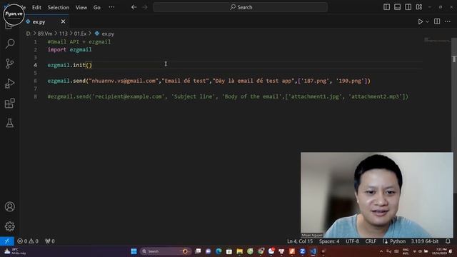Click line number 6 in gutter
The image size is (457, 257).
[35, 81]
